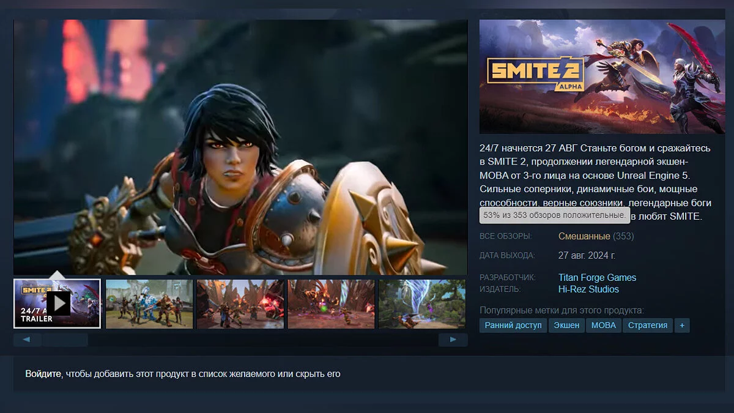Click the left arrow of thumbnail strip
The width and height of the screenshot is (734, 413).
point(27,340)
